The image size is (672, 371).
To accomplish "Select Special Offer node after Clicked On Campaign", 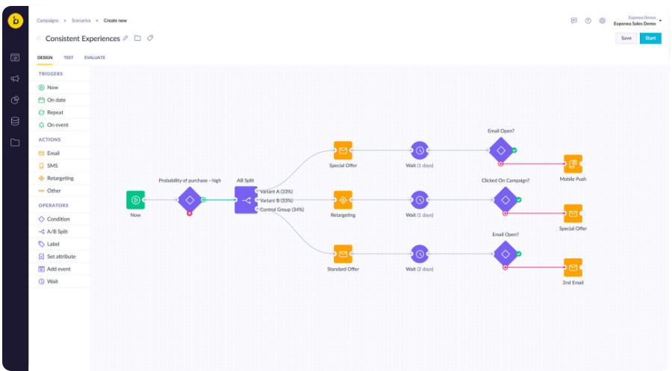I will (x=573, y=213).
